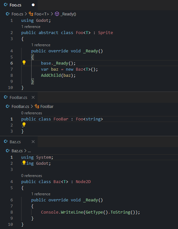Click the chevron after Foo.cs in breadcrumb
Screen dimensions: 178x229
tap(26, 14)
